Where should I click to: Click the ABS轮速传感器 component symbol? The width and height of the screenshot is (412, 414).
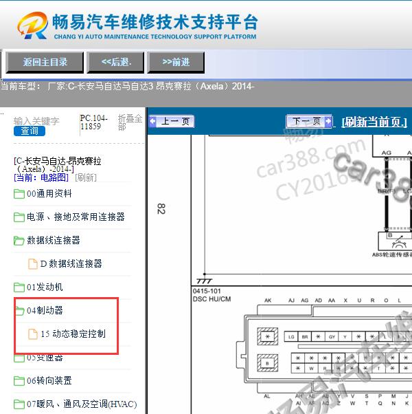coord(395,241)
